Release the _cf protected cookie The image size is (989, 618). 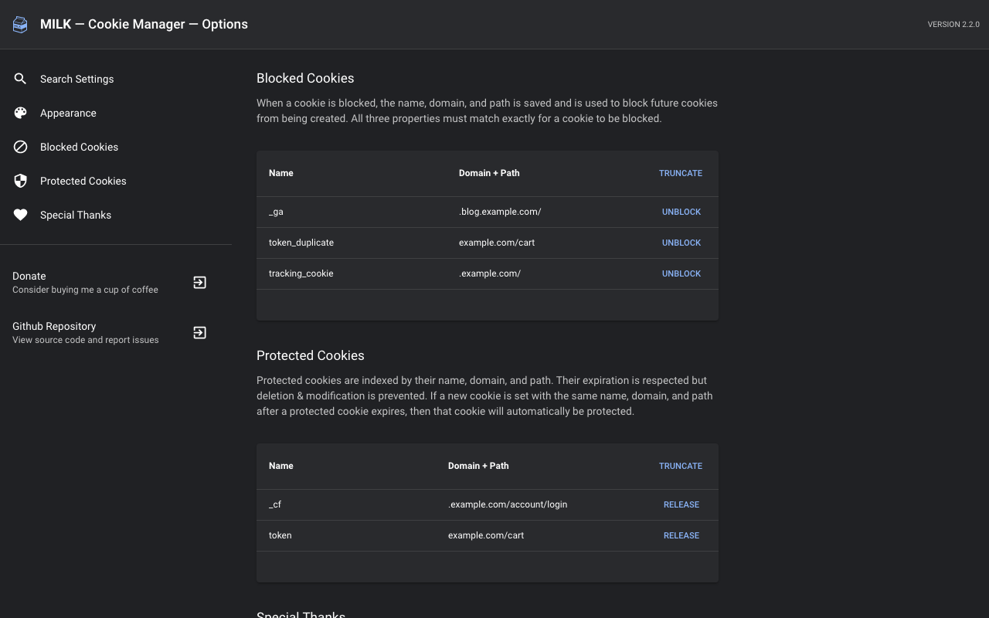pyautogui.click(x=681, y=504)
